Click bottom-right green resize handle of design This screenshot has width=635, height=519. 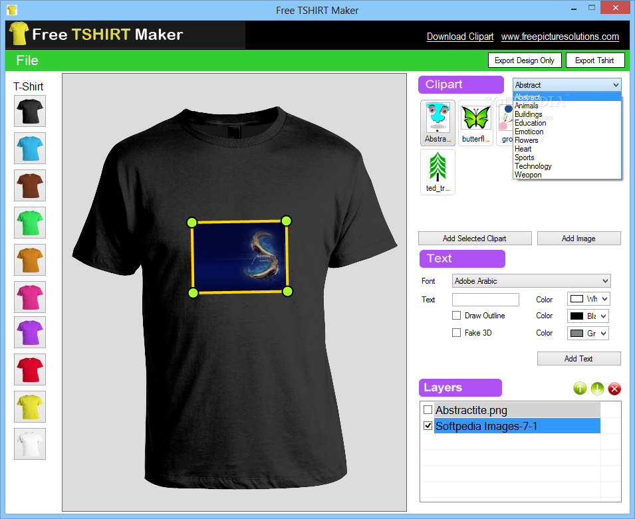(x=287, y=292)
